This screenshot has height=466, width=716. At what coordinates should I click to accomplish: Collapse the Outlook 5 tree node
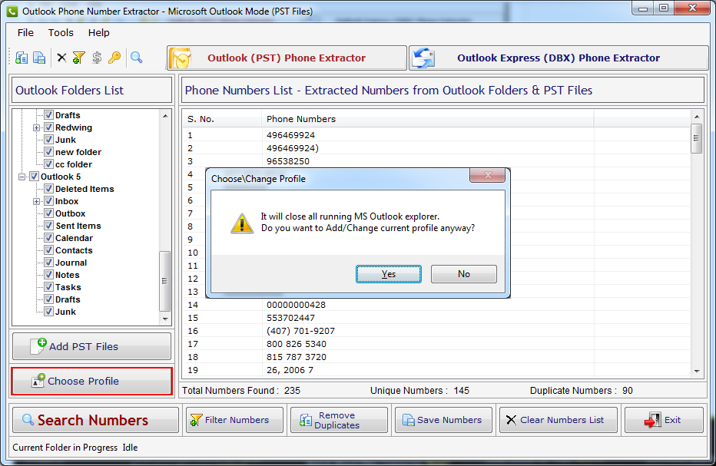[x=22, y=177]
